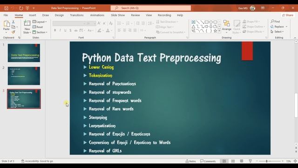Toggle the Comments pane
The image size is (298, 168).
coord(208,161)
